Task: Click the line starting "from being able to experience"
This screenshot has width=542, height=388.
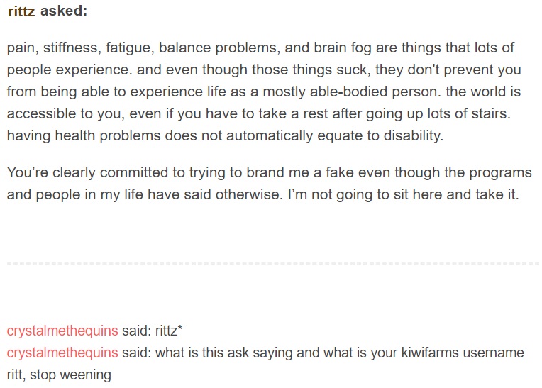Action: [x=264, y=92]
